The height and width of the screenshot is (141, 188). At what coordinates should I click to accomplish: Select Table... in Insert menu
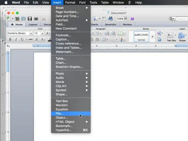tap(71, 58)
